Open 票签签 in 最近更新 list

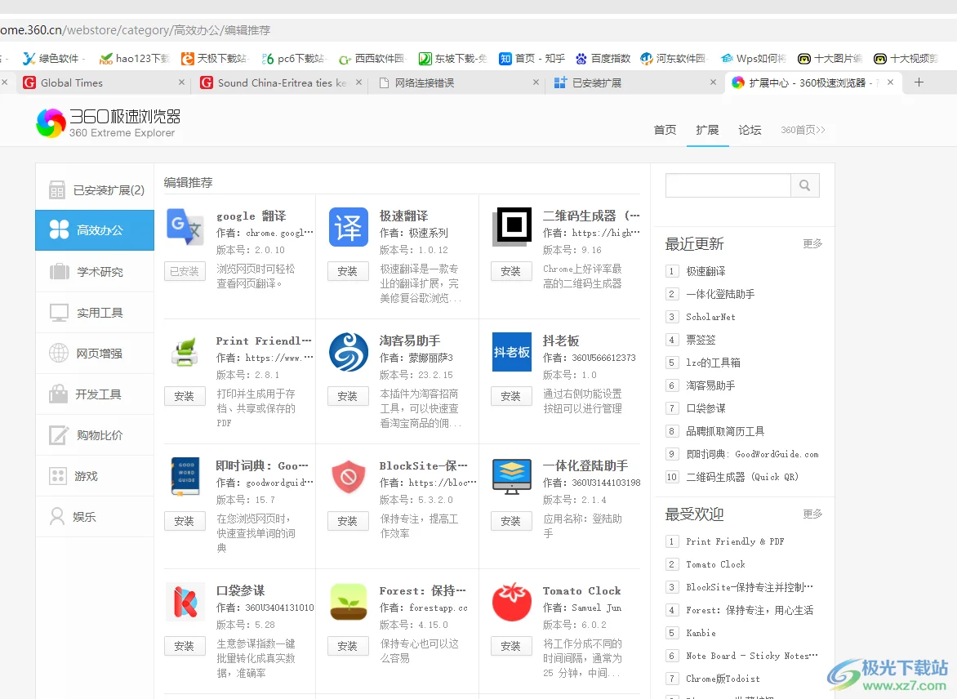pos(701,340)
